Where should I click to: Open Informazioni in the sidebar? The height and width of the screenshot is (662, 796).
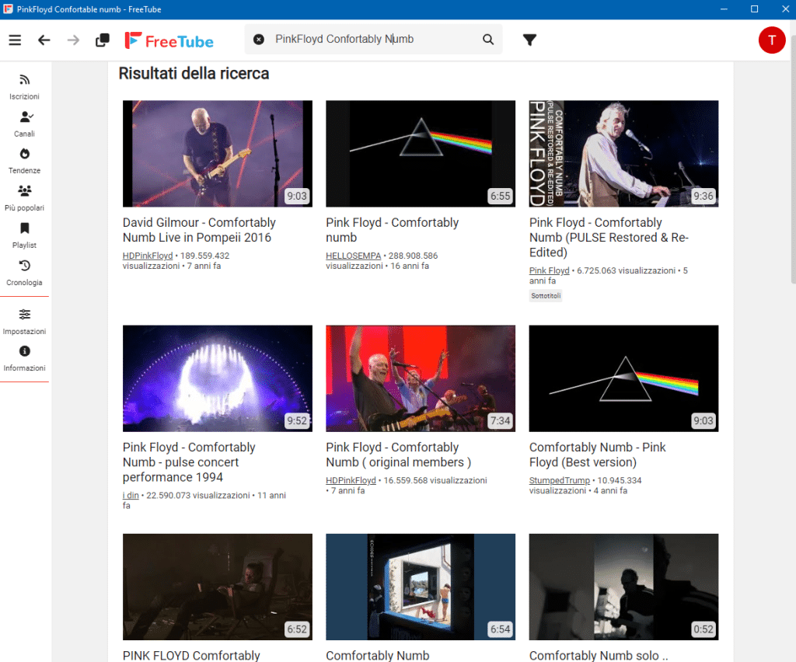pos(24,359)
